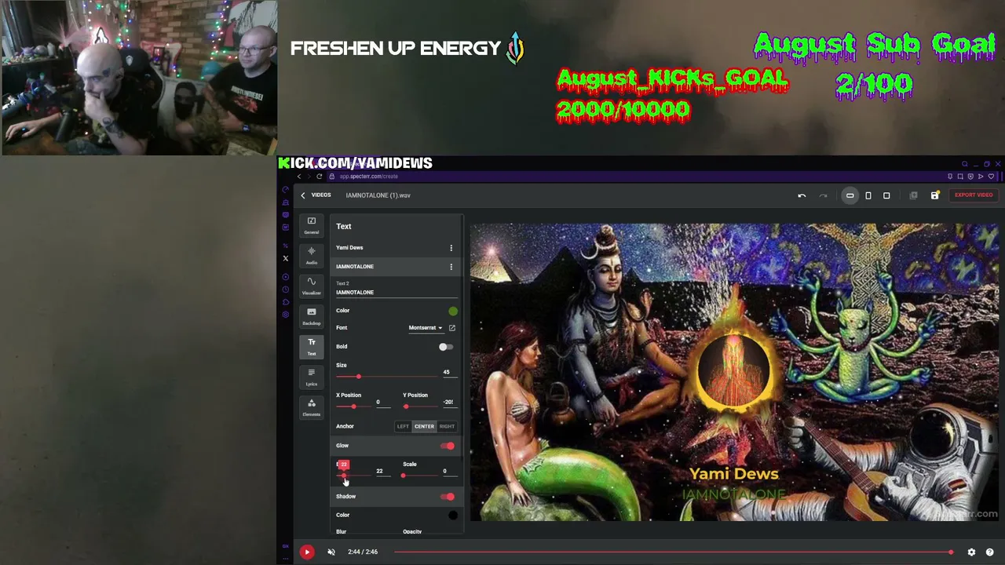
Task: Click the IAMNOTALONE (1).wav file name
Action: [378, 195]
